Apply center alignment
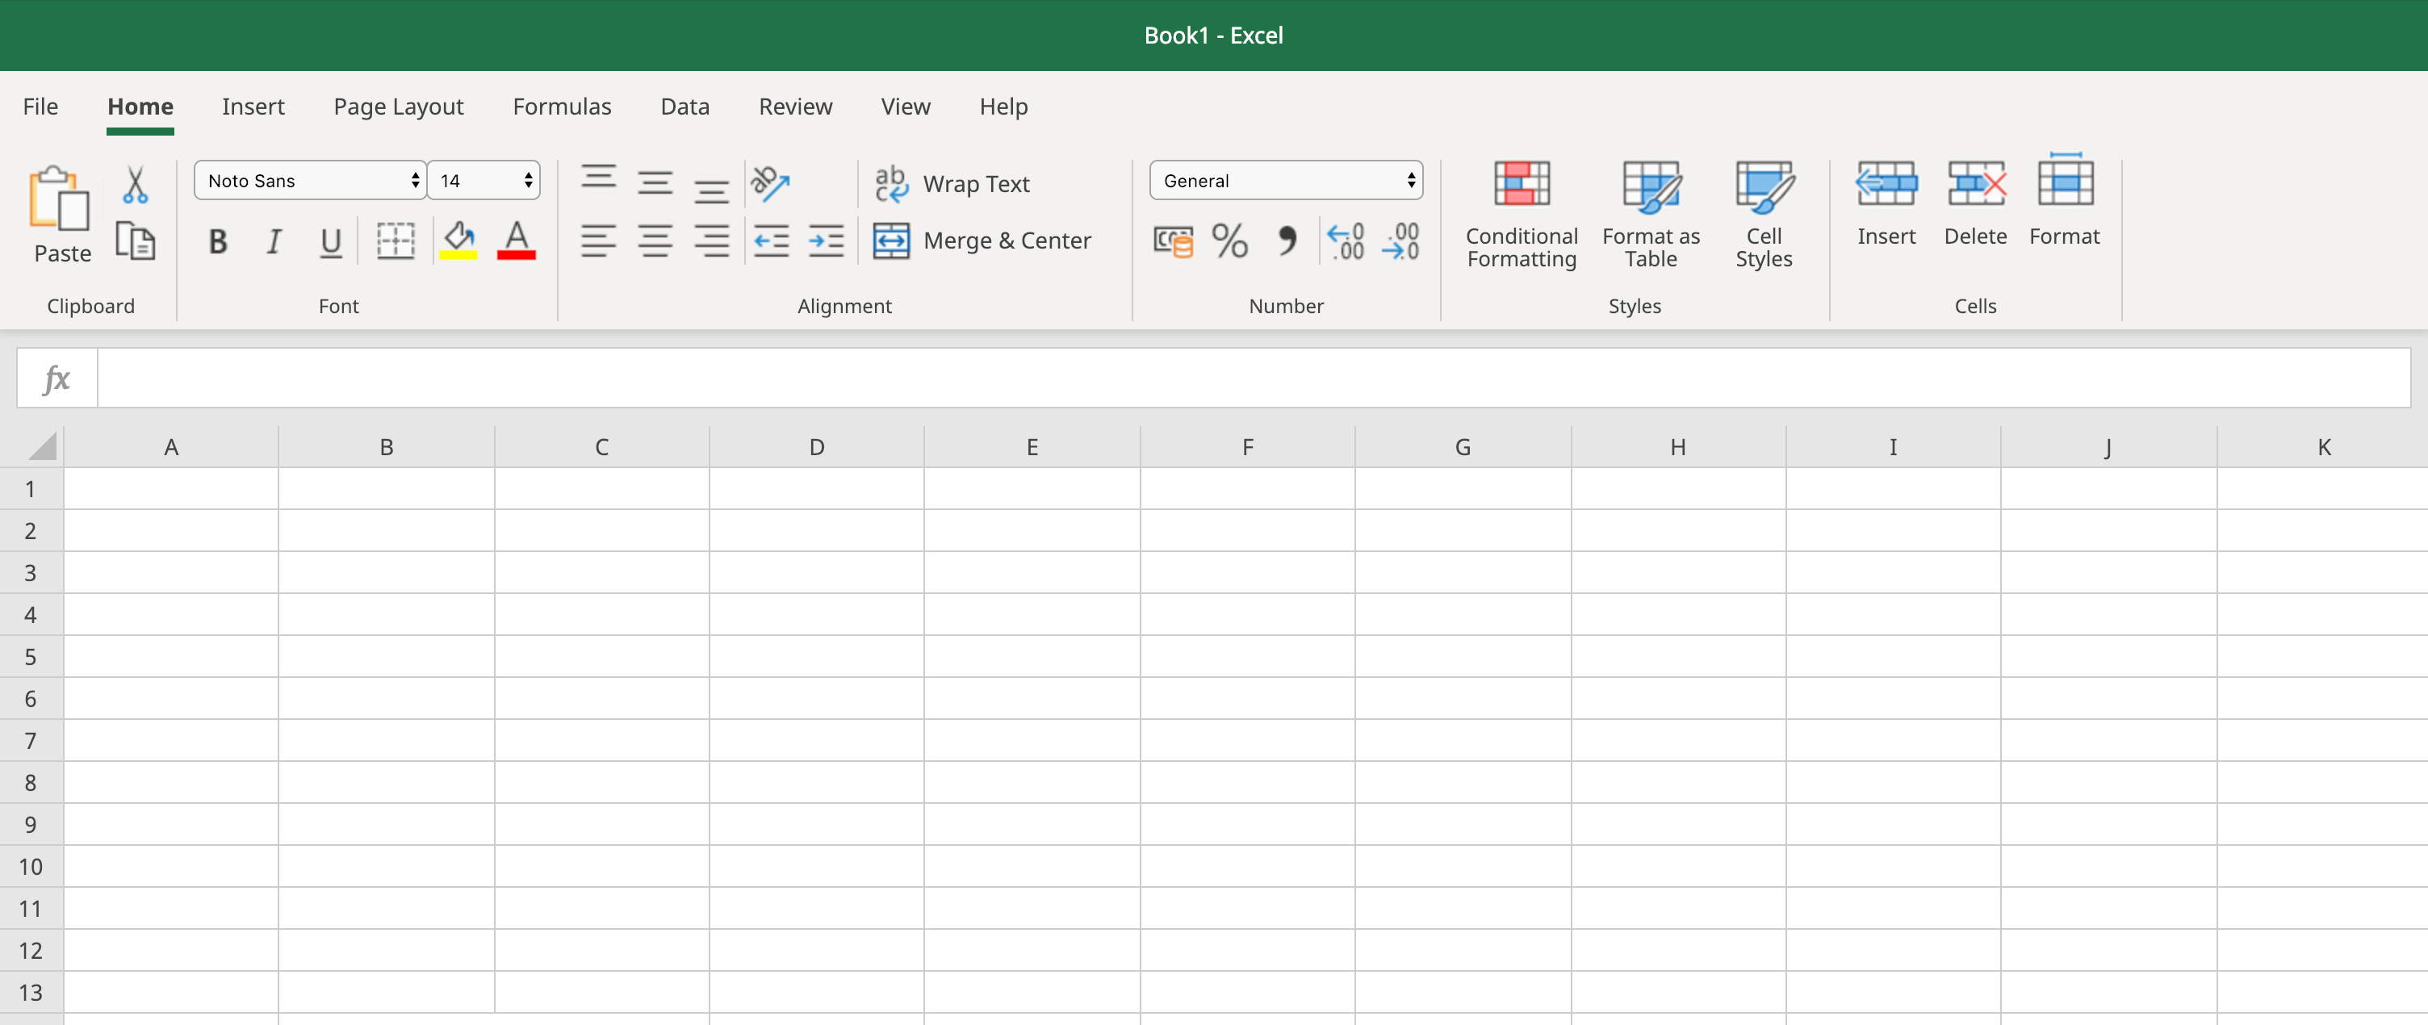 click(655, 241)
